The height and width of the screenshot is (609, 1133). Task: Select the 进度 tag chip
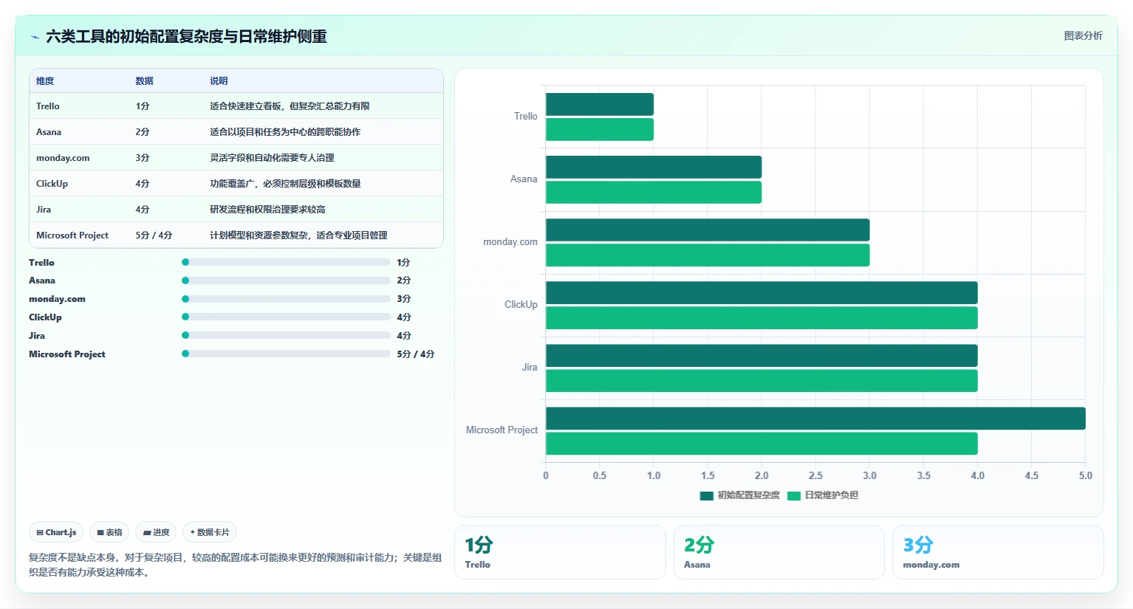pos(156,532)
